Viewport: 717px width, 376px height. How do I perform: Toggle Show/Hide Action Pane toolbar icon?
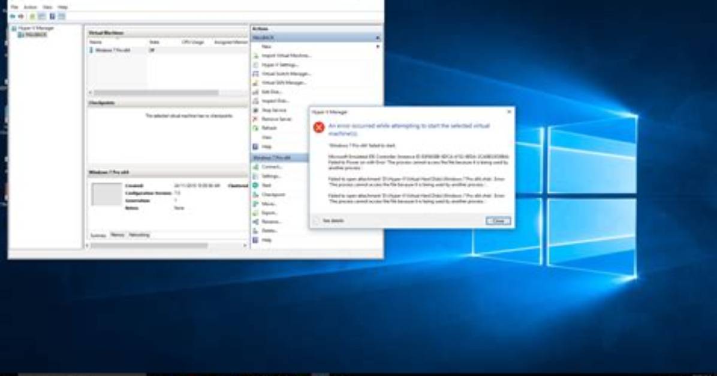coord(62,16)
